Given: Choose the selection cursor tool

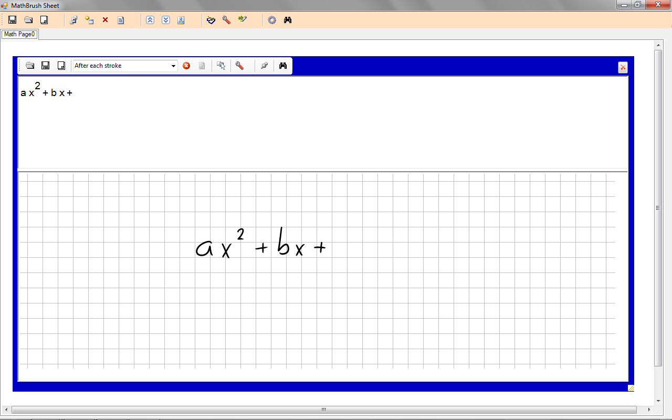Looking at the screenshot, I should [221, 66].
